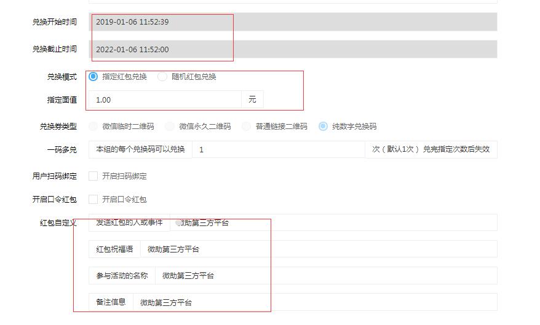Click the 兑换开始时间 date field

click(293, 22)
